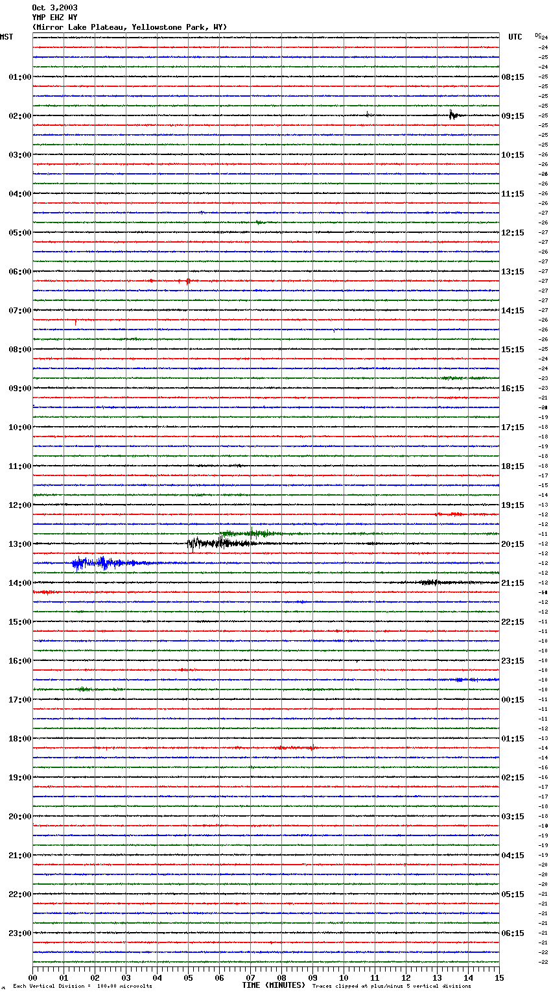Click the 'MST' timezone label
Image resolution: width=551 pixels, height=995 pixels.
point(6,37)
